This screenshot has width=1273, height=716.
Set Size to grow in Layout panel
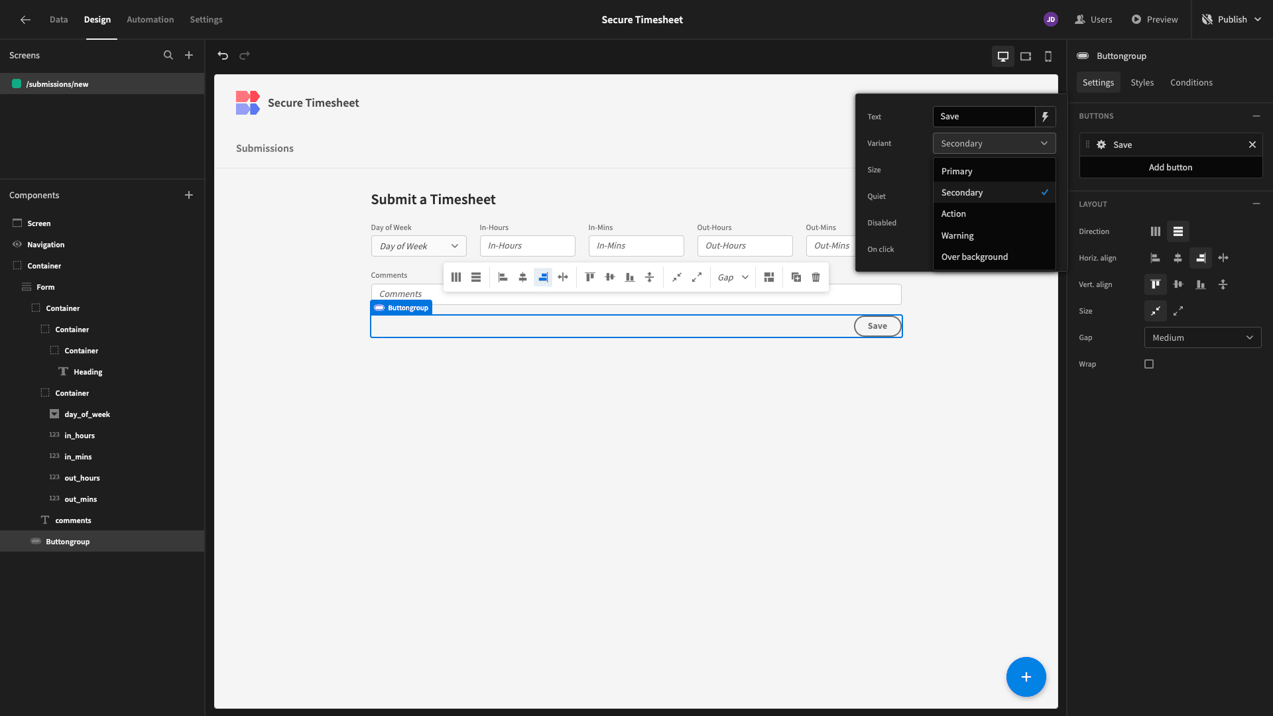coord(1178,311)
